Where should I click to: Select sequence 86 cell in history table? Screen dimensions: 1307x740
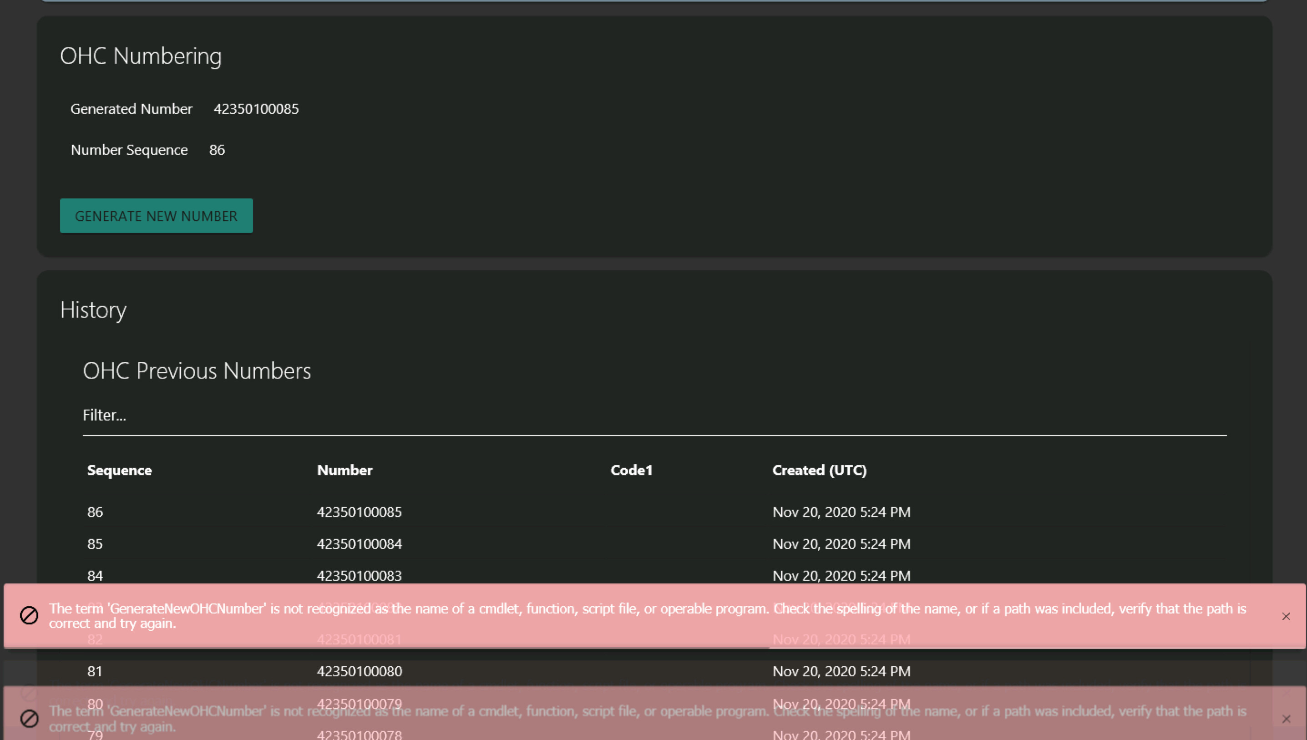click(x=95, y=512)
